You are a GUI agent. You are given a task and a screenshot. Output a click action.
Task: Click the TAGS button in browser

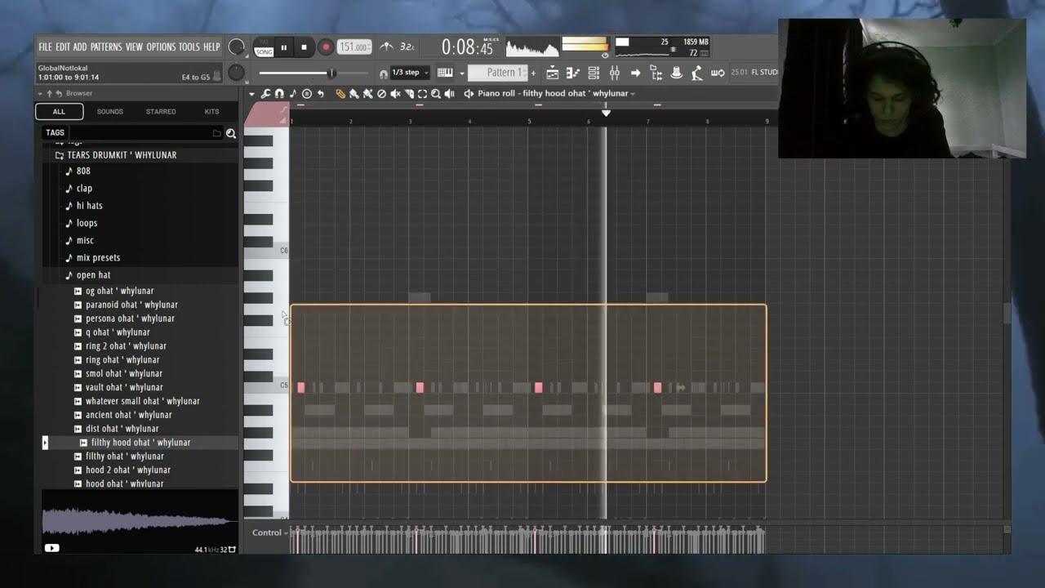pos(55,133)
